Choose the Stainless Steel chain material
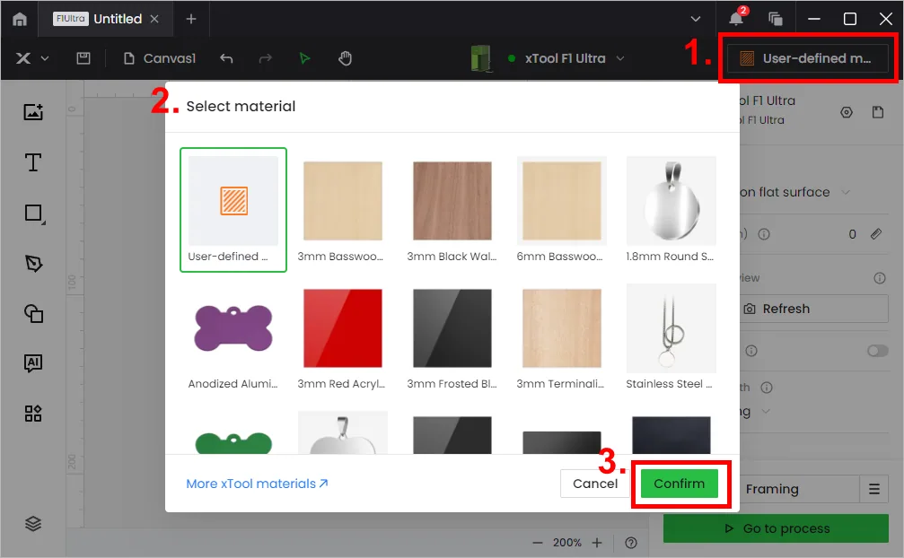 [x=671, y=337]
